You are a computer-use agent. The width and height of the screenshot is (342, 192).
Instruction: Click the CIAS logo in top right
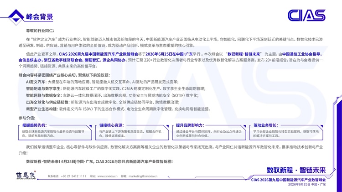point(306,16)
